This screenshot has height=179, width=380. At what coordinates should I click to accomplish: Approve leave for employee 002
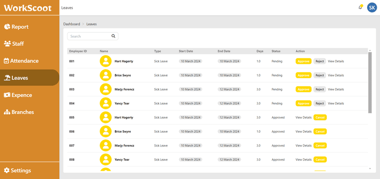click(x=303, y=75)
